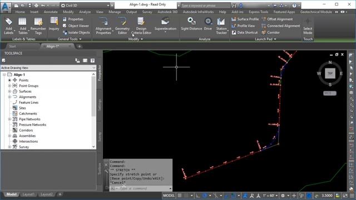
Task: Click Isolate Objects
Action: (x=76, y=32)
